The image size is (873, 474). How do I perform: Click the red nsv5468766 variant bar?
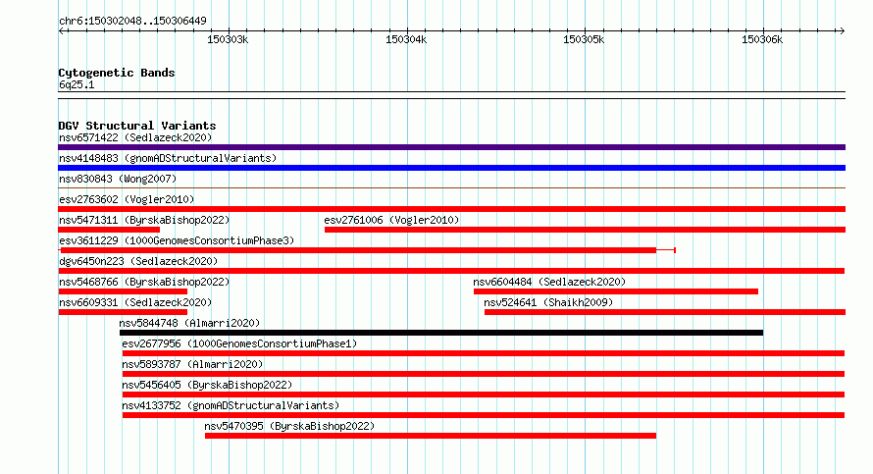tap(123, 291)
